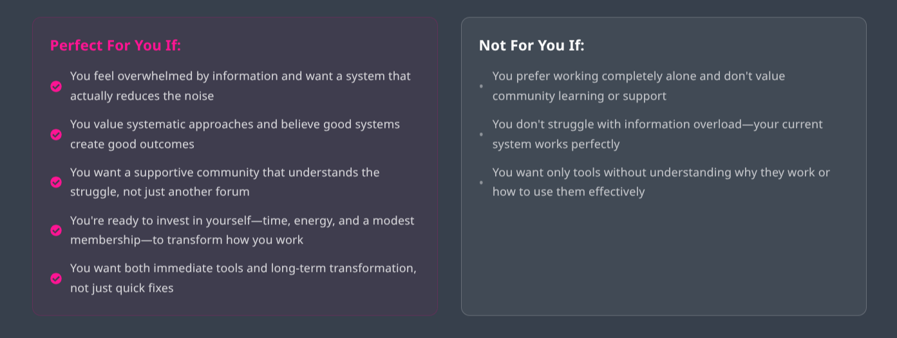Viewport: 897px width, 338px height.
Task: Click the "not just quick fixes" line
Action: pos(122,288)
